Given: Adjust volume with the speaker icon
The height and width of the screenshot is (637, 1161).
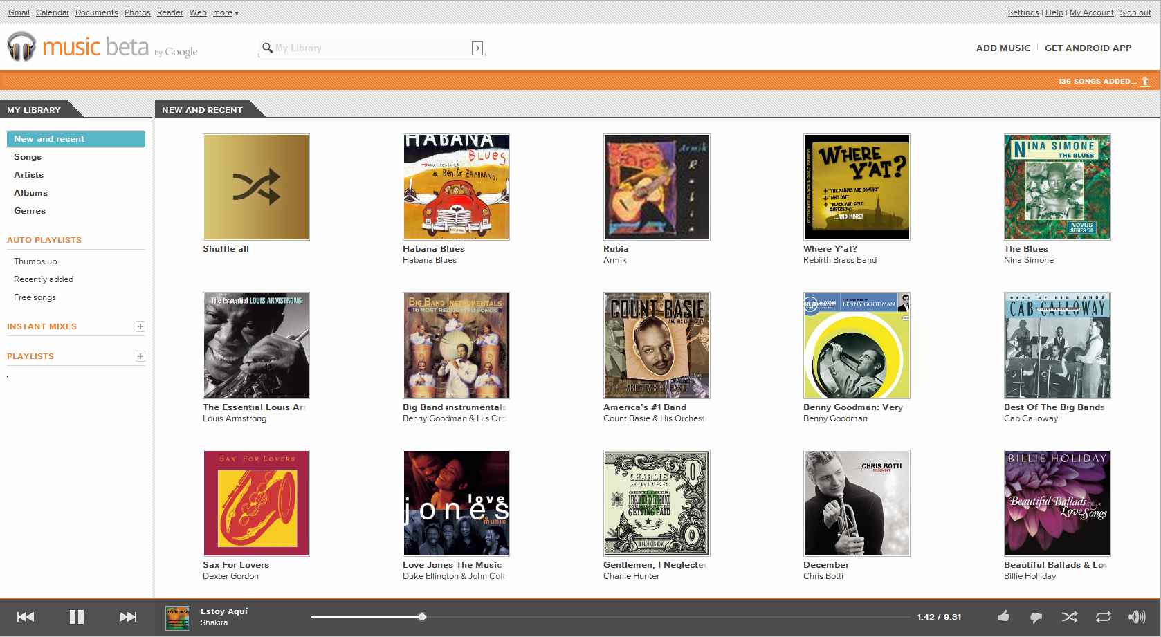Looking at the screenshot, I should (1136, 617).
